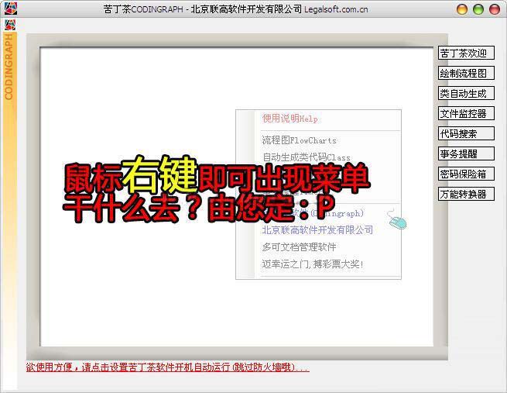Click the red close window button
The image size is (507, 393).
[495, 9]
